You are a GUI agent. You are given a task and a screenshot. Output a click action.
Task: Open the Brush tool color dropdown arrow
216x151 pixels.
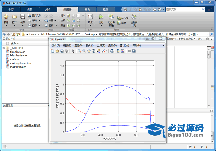coord(107,51)
